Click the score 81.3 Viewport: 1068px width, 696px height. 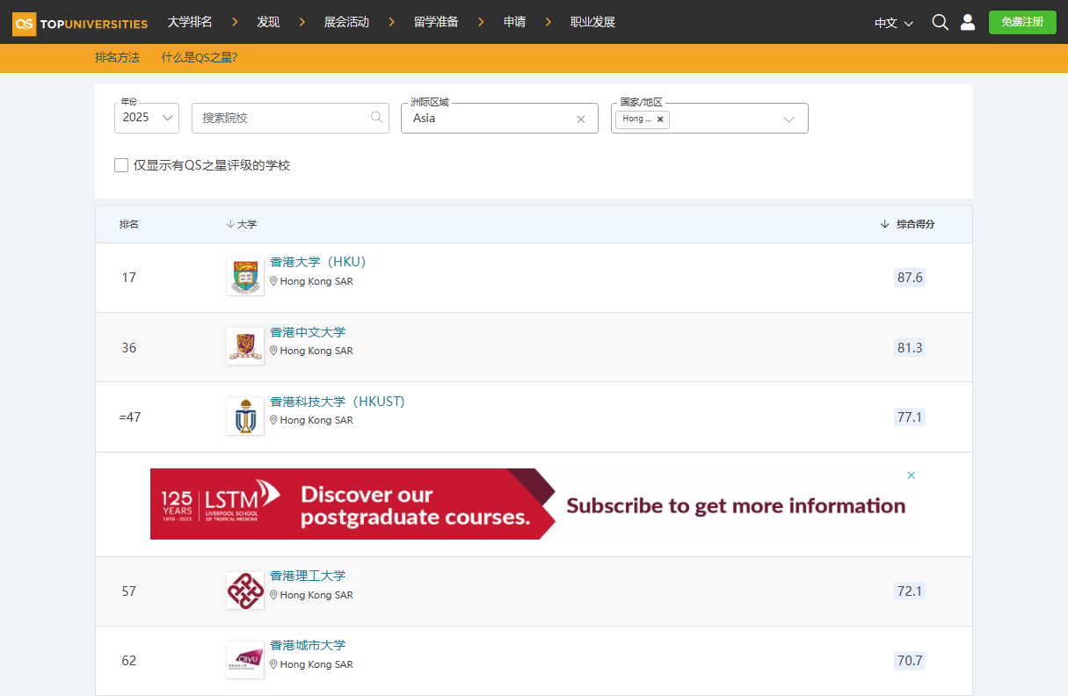910,348
